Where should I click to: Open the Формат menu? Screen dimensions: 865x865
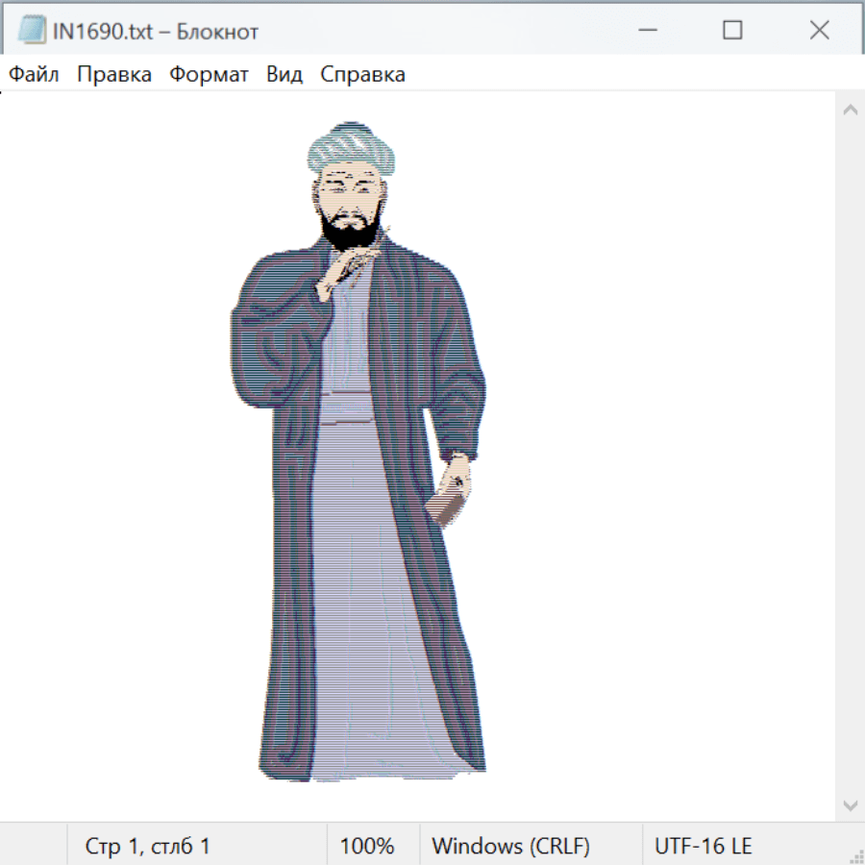pos(209,75)
